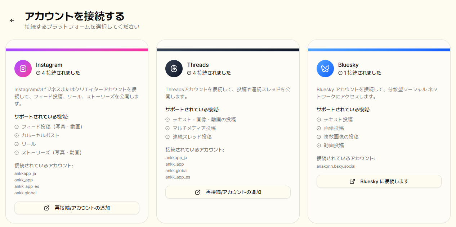Click the text 複数画像の投稿
Screen dimensions: 456x227
pos(341,137)
